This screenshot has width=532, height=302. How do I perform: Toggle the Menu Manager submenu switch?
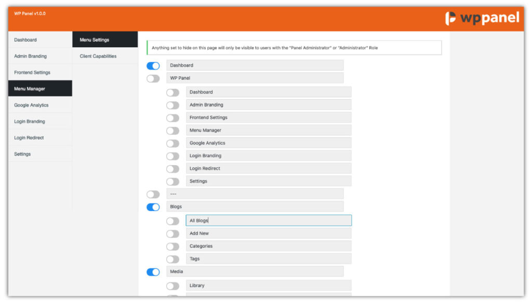172,131
